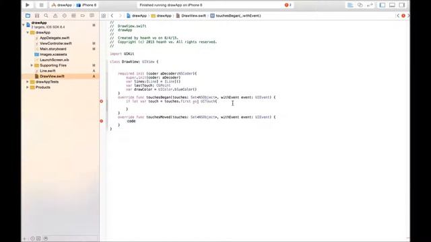Click the touchesMoved function declaration
This screenshot has height=242, width=431.
coord(197,117)
